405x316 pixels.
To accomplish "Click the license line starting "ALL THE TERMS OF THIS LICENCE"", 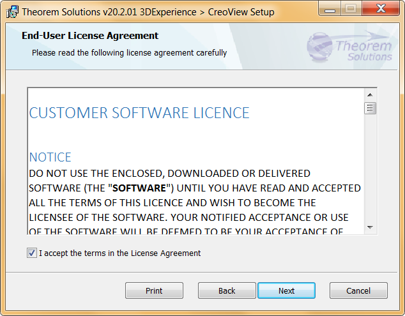I will point(172,203).
